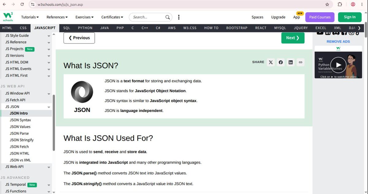Screen dimensions: 368x194
Task: Go to the Next chapter
Action: click(x=293, y=38)
